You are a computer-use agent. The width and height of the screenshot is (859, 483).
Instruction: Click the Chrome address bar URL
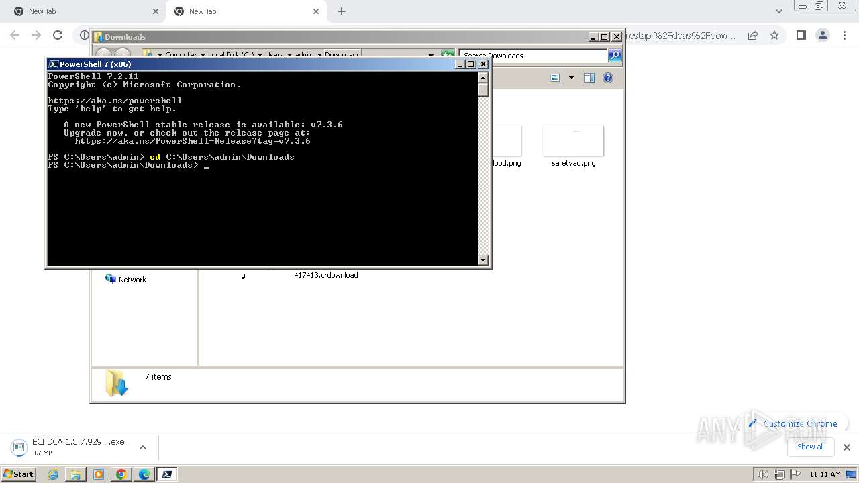(x=681, y=35)
